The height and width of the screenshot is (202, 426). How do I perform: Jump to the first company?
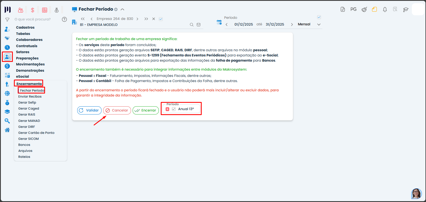tap(83, 19)
